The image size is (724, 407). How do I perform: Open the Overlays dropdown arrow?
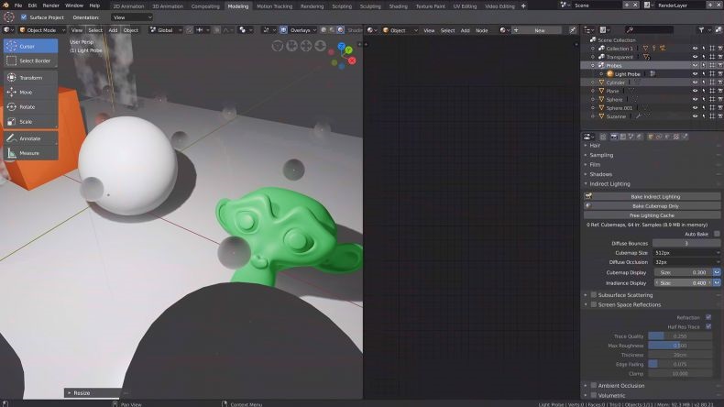315,30
